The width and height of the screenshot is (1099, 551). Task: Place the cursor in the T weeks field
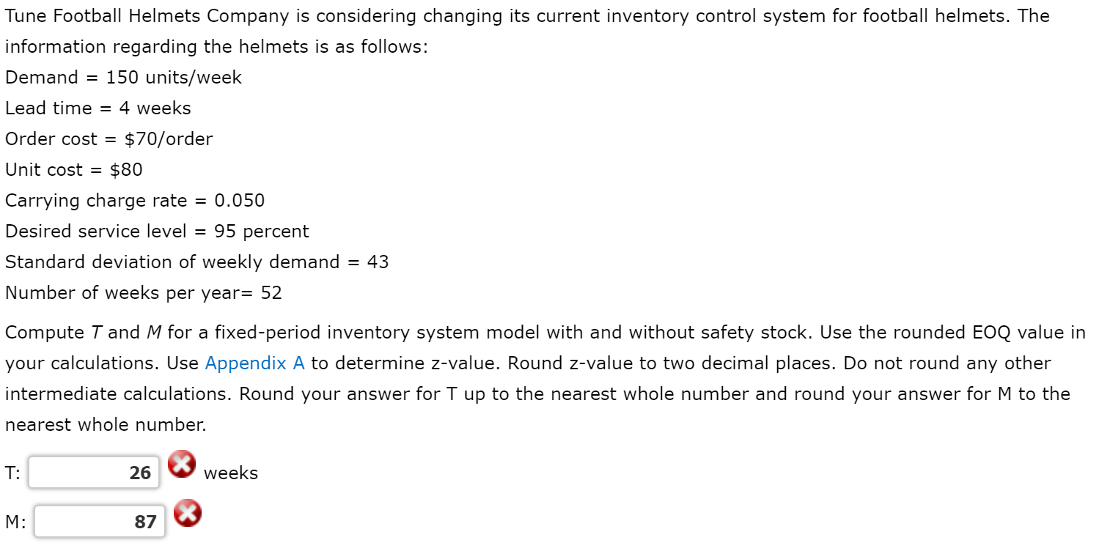tap(94, 472)
